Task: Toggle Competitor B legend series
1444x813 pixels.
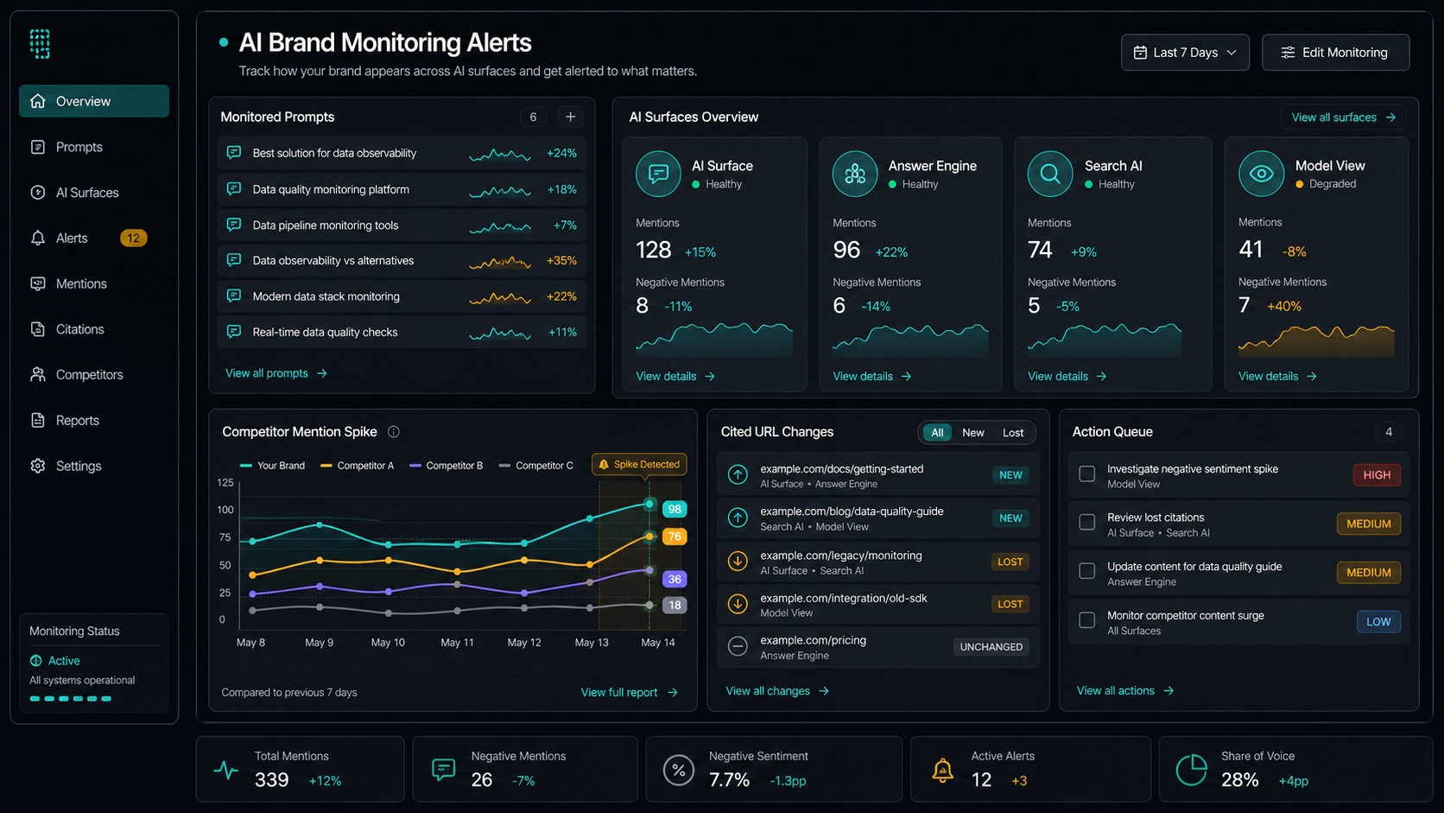Action: coord(446,466)
